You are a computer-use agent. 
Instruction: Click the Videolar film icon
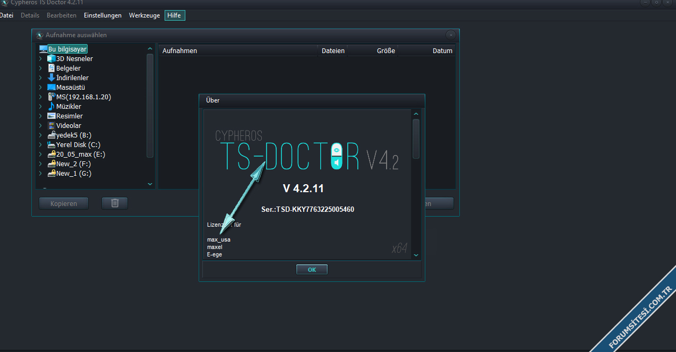coord(51,125)
